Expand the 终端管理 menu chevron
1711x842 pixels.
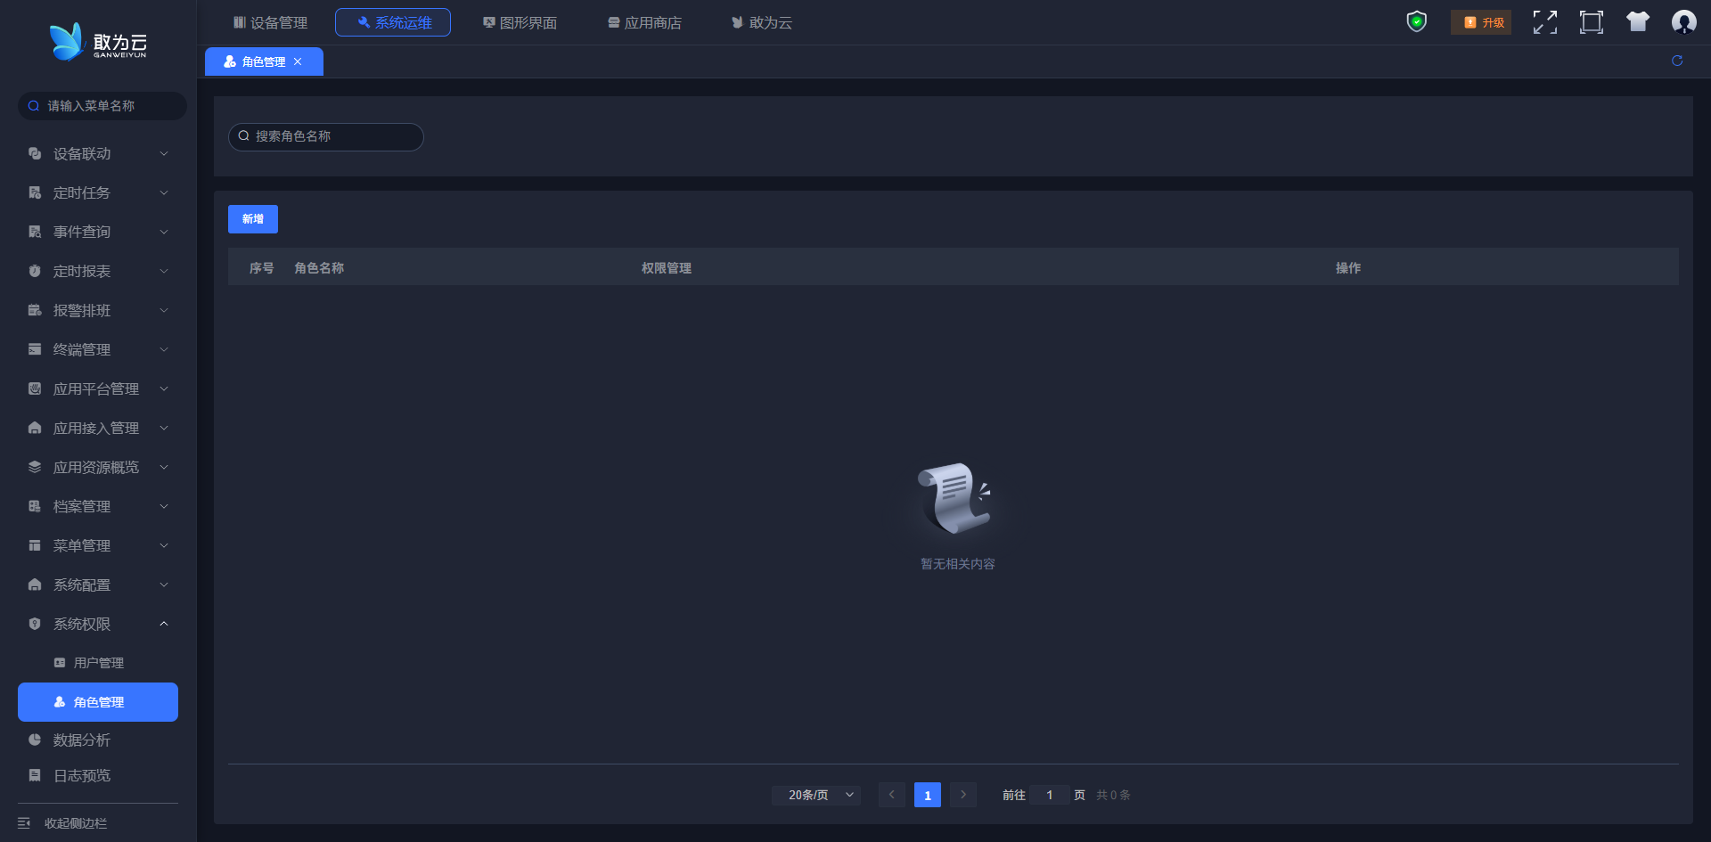[164, 349]
